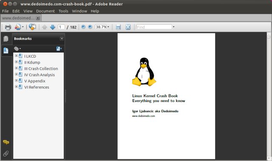
Task: Open the export icon dropdown arrow
Action: coord(23,27)
